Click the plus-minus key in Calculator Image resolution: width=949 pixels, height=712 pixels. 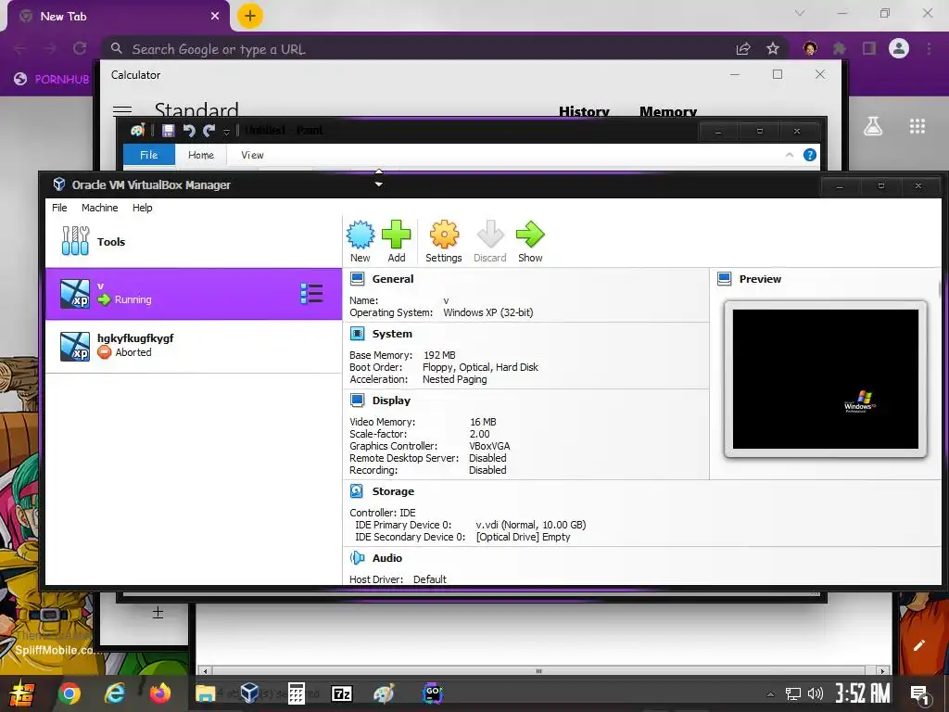(x=158, y=613)
